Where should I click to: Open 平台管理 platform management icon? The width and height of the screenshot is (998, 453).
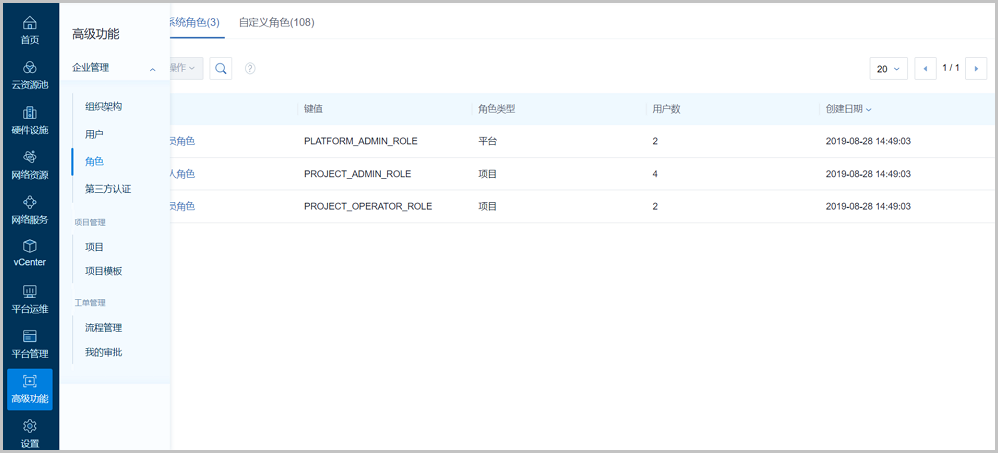pos(30,337)
